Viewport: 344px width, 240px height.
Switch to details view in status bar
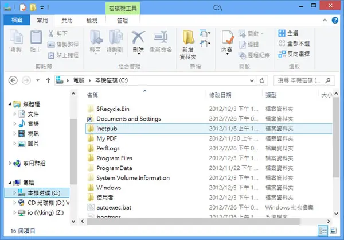[323, 231]
